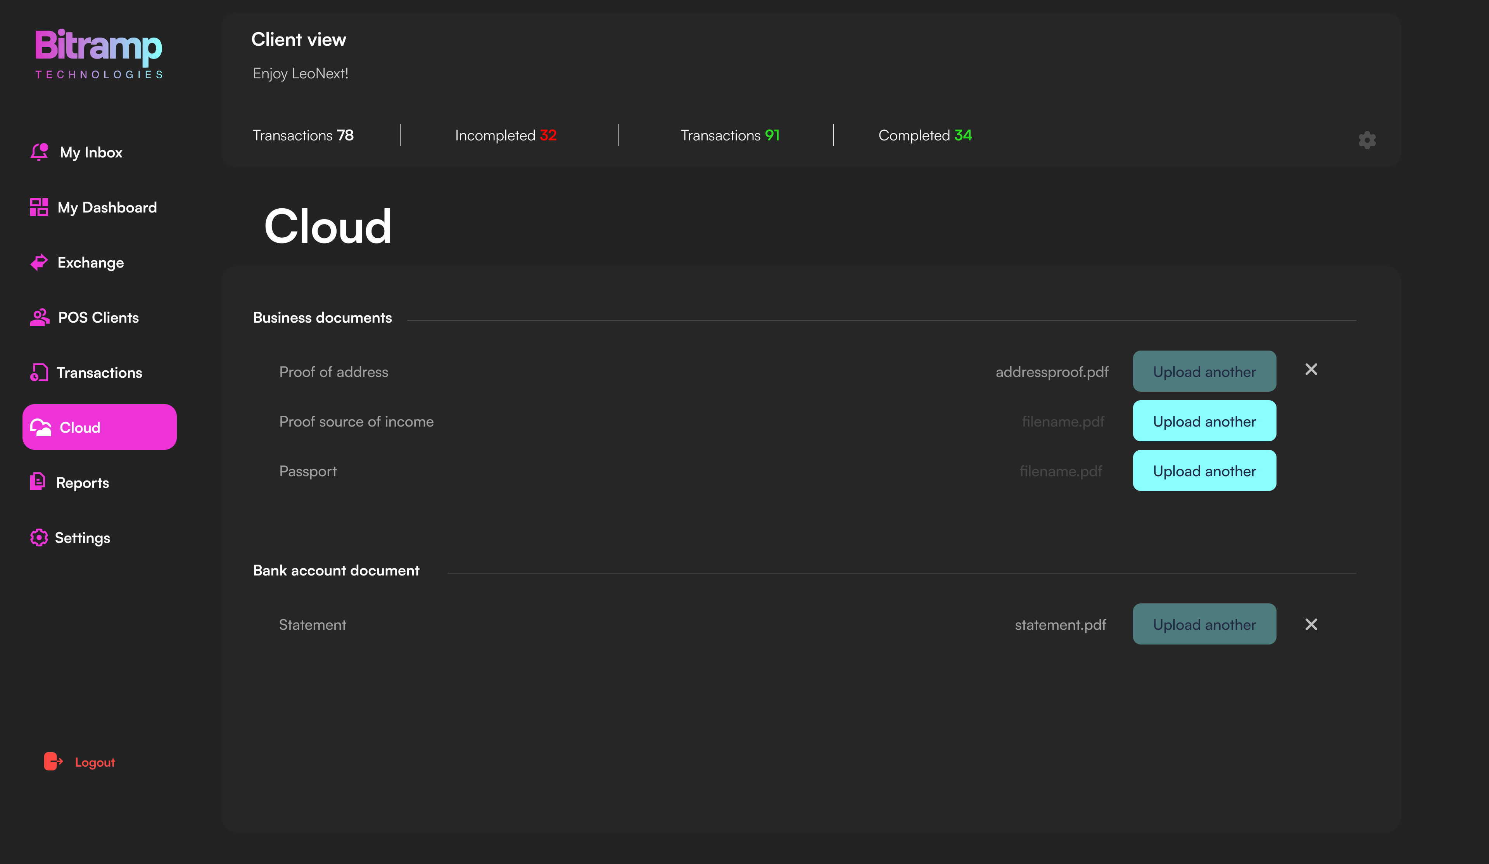This screenshot has height=864, width=1489.
Task: Click the red Logout icon
Action: (53, 761)
